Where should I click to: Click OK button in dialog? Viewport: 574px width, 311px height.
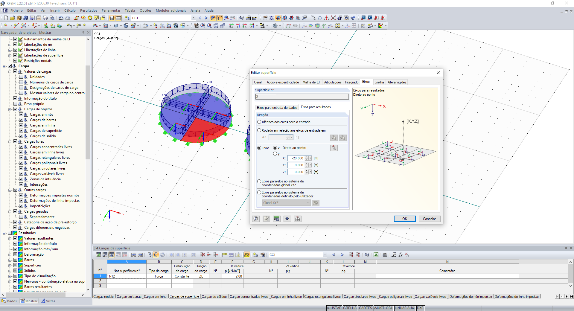(x=405, y=219)
